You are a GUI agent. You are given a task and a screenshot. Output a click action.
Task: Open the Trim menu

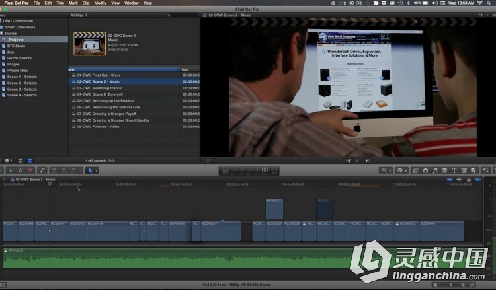(x=60, y=3)
